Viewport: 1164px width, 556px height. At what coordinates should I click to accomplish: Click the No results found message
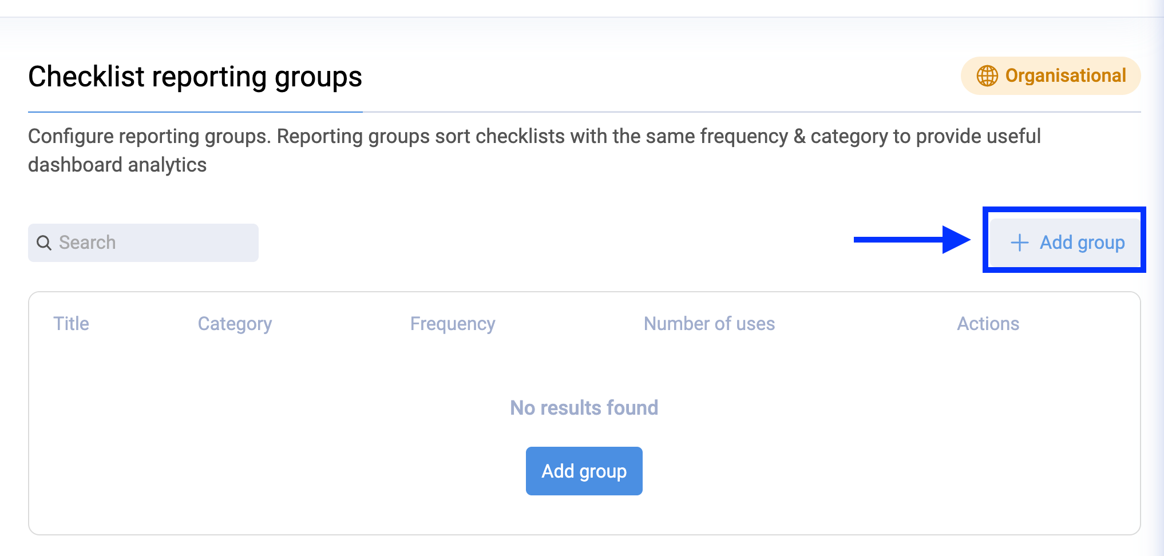pos(584,407)
